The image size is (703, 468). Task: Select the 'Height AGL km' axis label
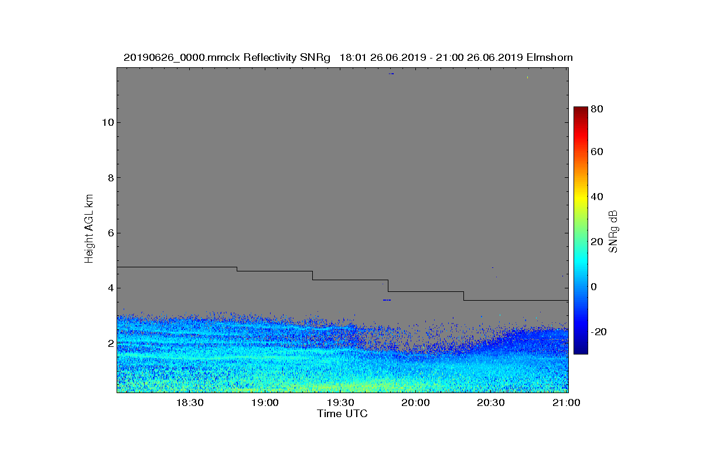click(x=89, y=229)
